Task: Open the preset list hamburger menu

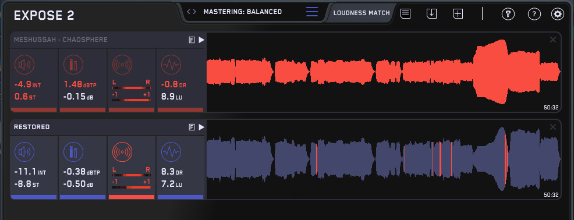Action: pyautogui.click(x=312, y=12)
